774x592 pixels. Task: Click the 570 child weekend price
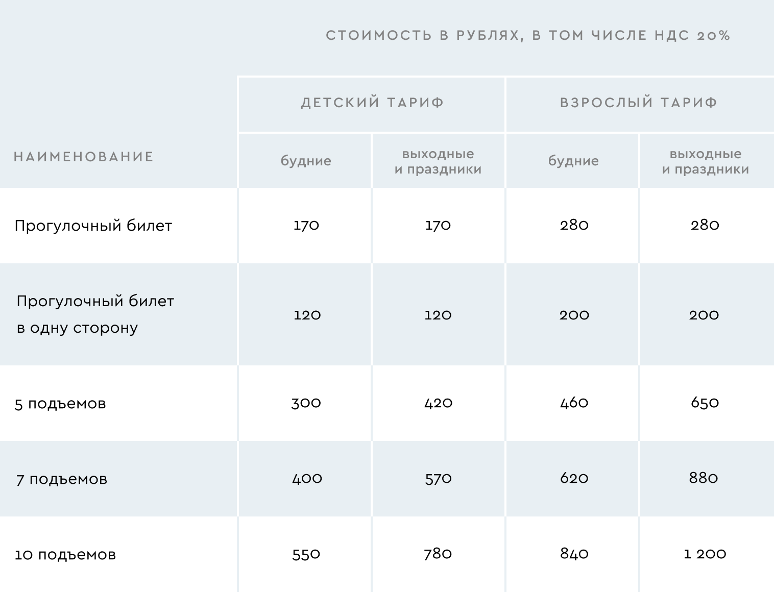(439, 479)
